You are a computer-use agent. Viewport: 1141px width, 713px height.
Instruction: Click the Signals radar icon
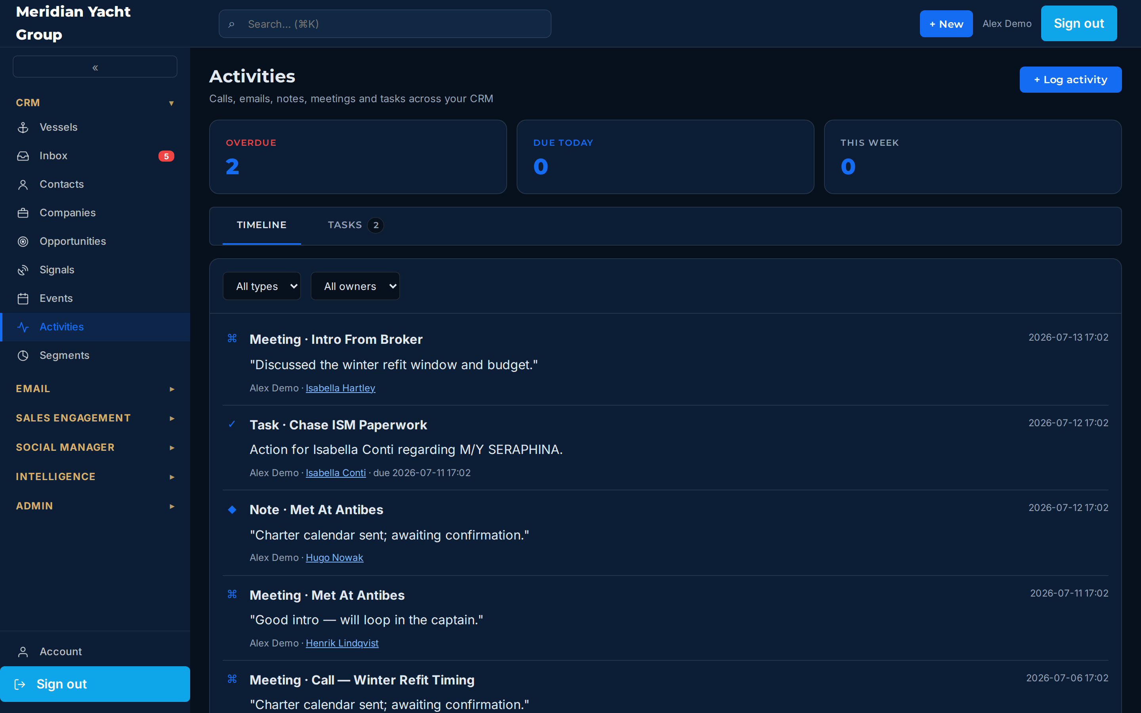(x=23, y=270)
